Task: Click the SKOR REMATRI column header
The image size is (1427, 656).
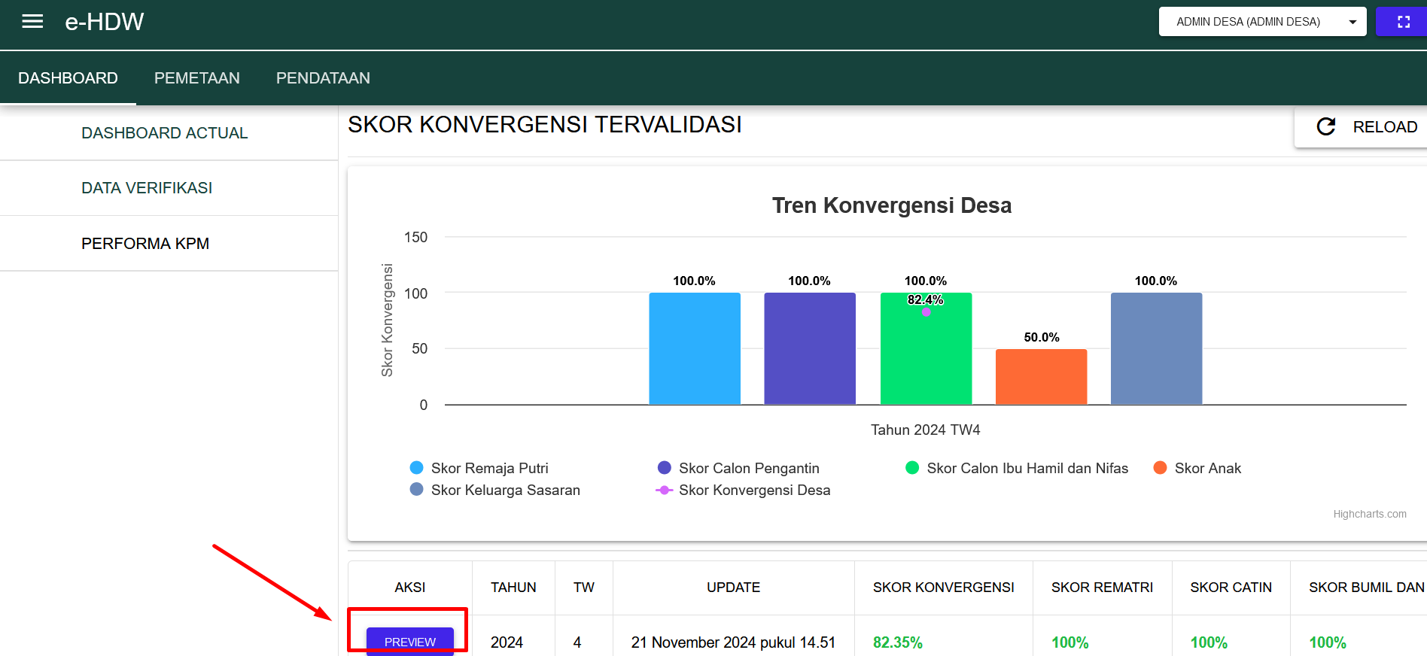Action: [x=1102, y=588]
